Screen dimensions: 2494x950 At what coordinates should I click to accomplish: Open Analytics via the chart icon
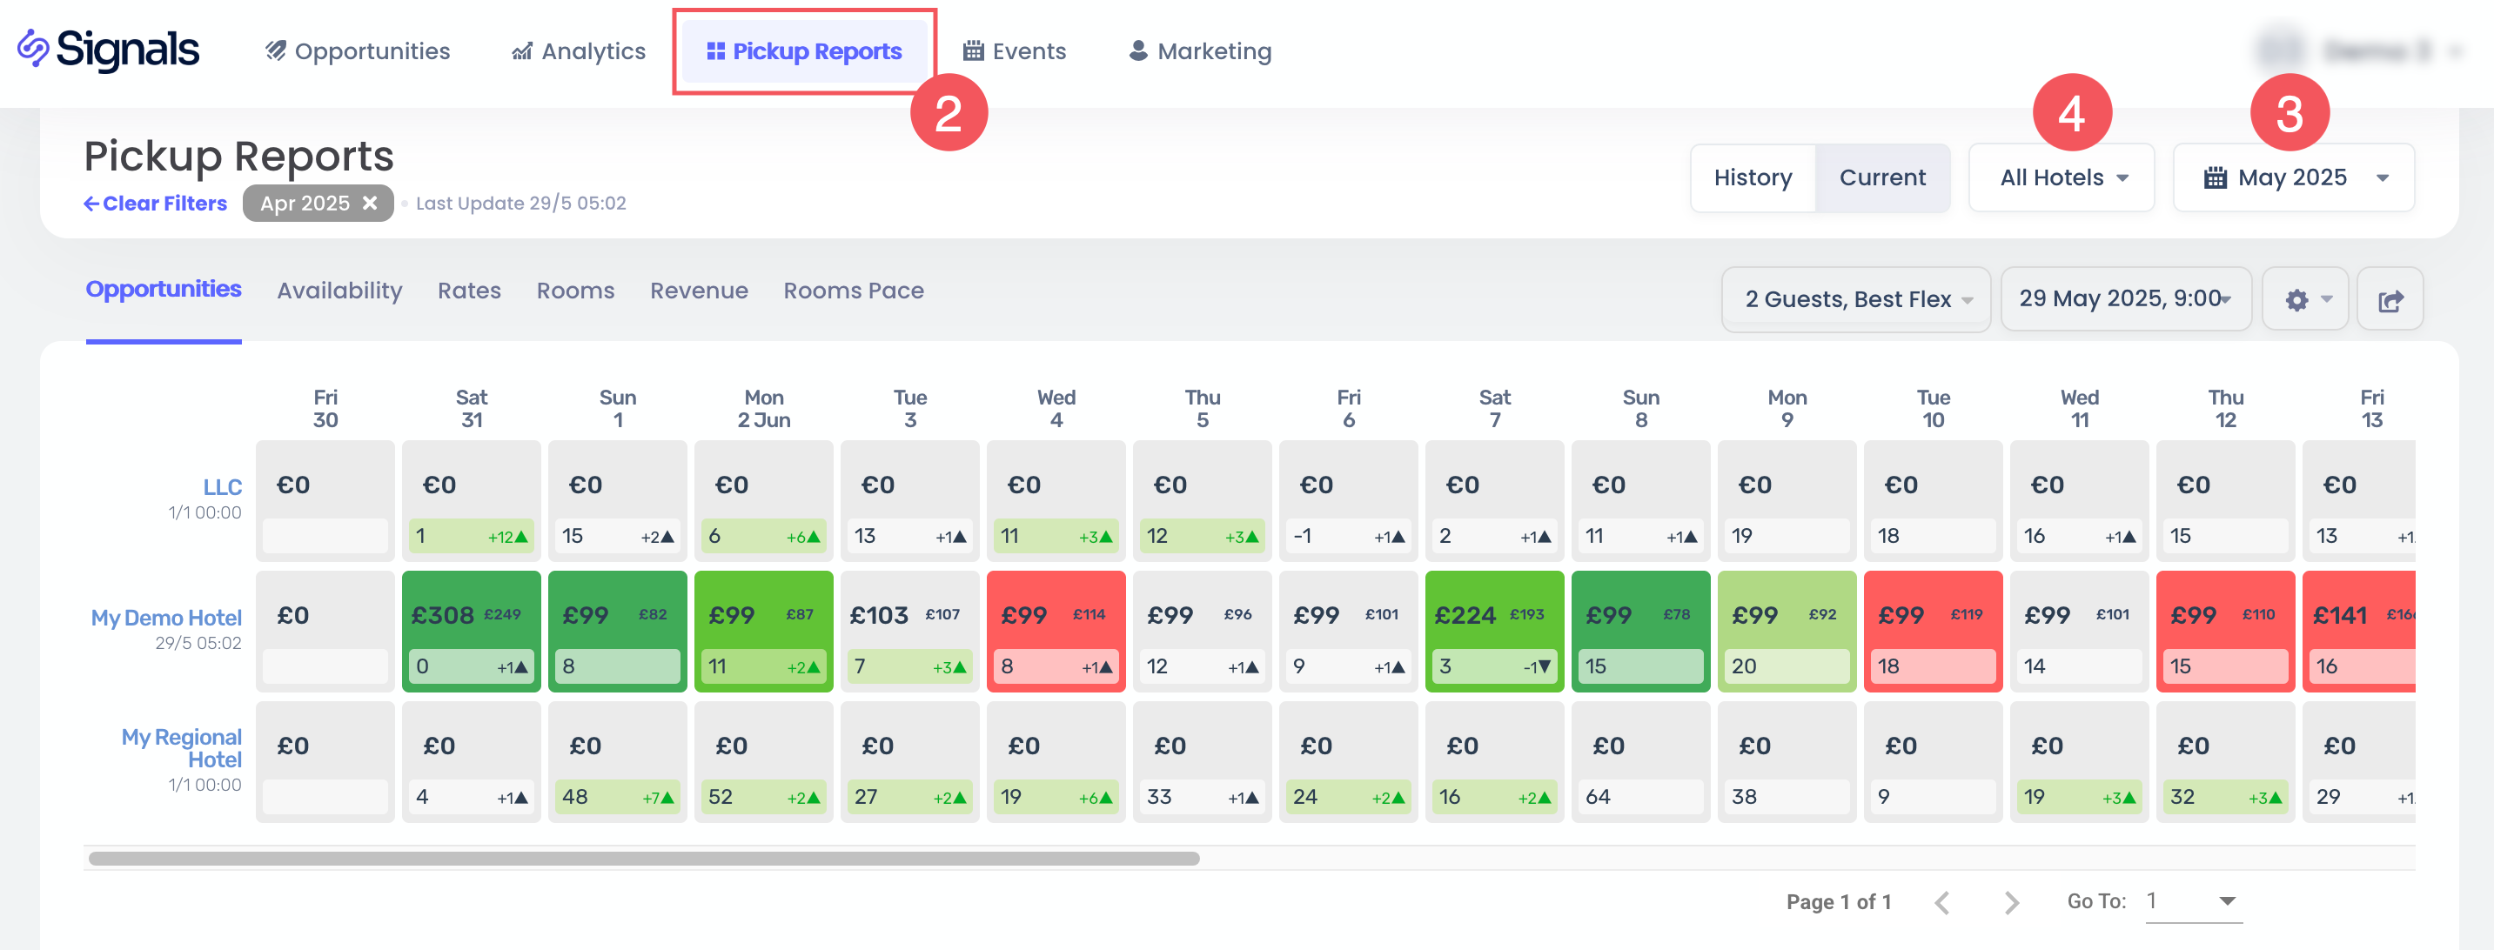[522, 50]
